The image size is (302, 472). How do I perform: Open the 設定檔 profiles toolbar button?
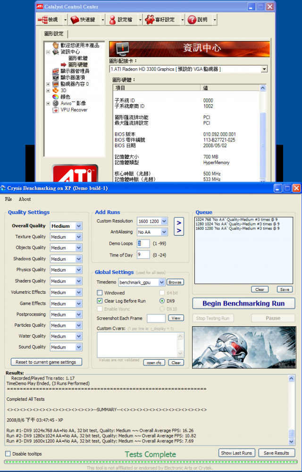122,20
